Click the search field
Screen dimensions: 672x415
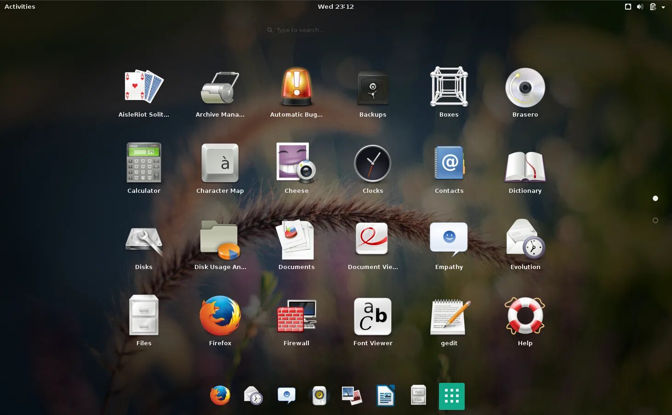(336, 30)
